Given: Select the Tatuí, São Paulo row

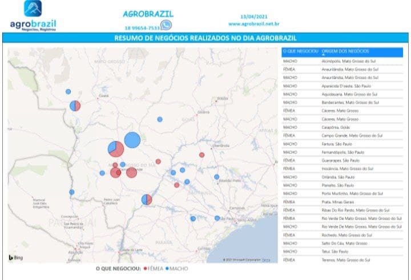Looking at the screenshot, I should coord(342,251).
